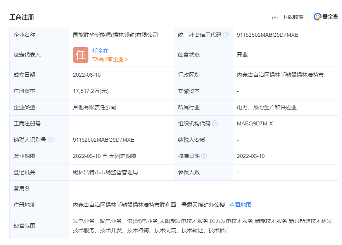Click help icon beside 统一社会信用代码

226,35
